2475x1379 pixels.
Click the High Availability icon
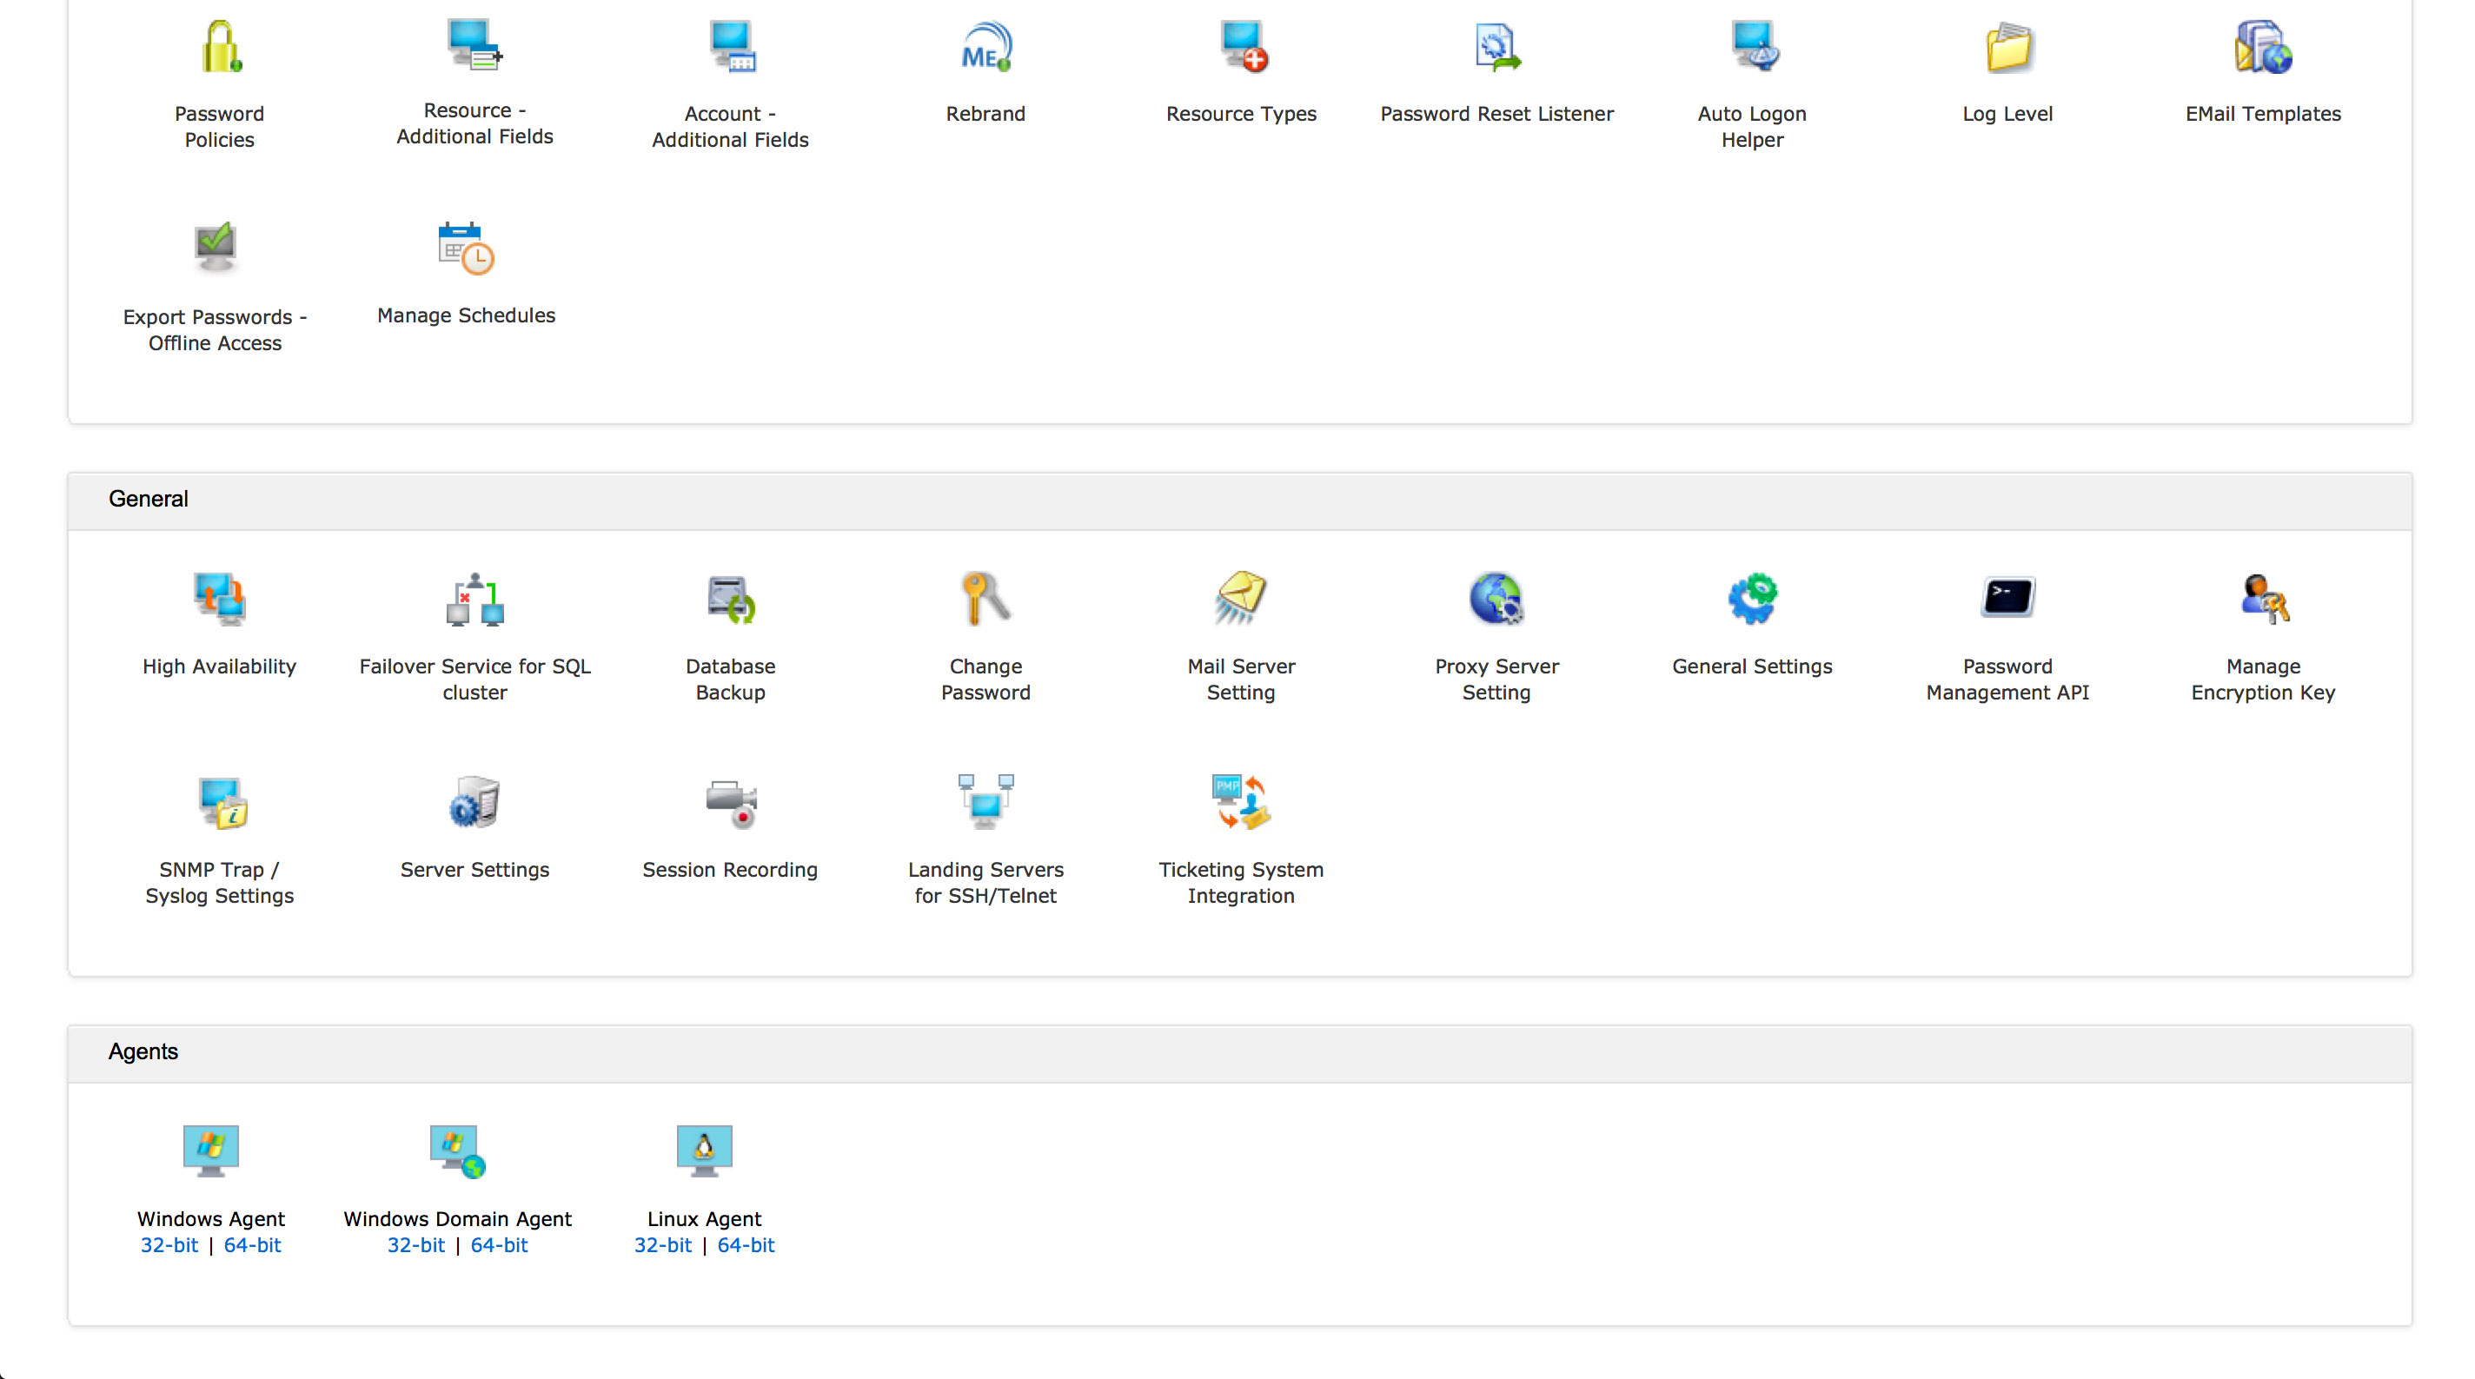pyautogui.click(x=220, y=599)
